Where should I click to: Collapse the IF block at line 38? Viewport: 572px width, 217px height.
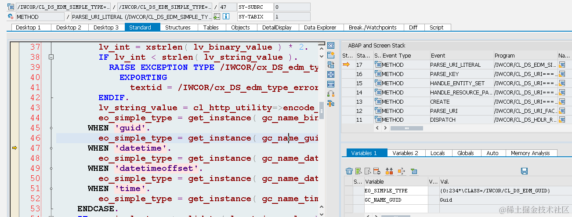pos(51,57)
